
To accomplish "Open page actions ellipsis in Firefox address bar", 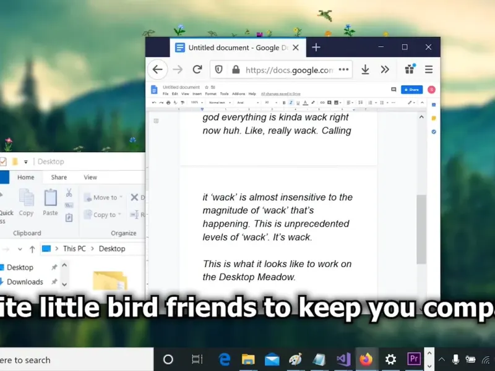I will (x=343, y=69).
